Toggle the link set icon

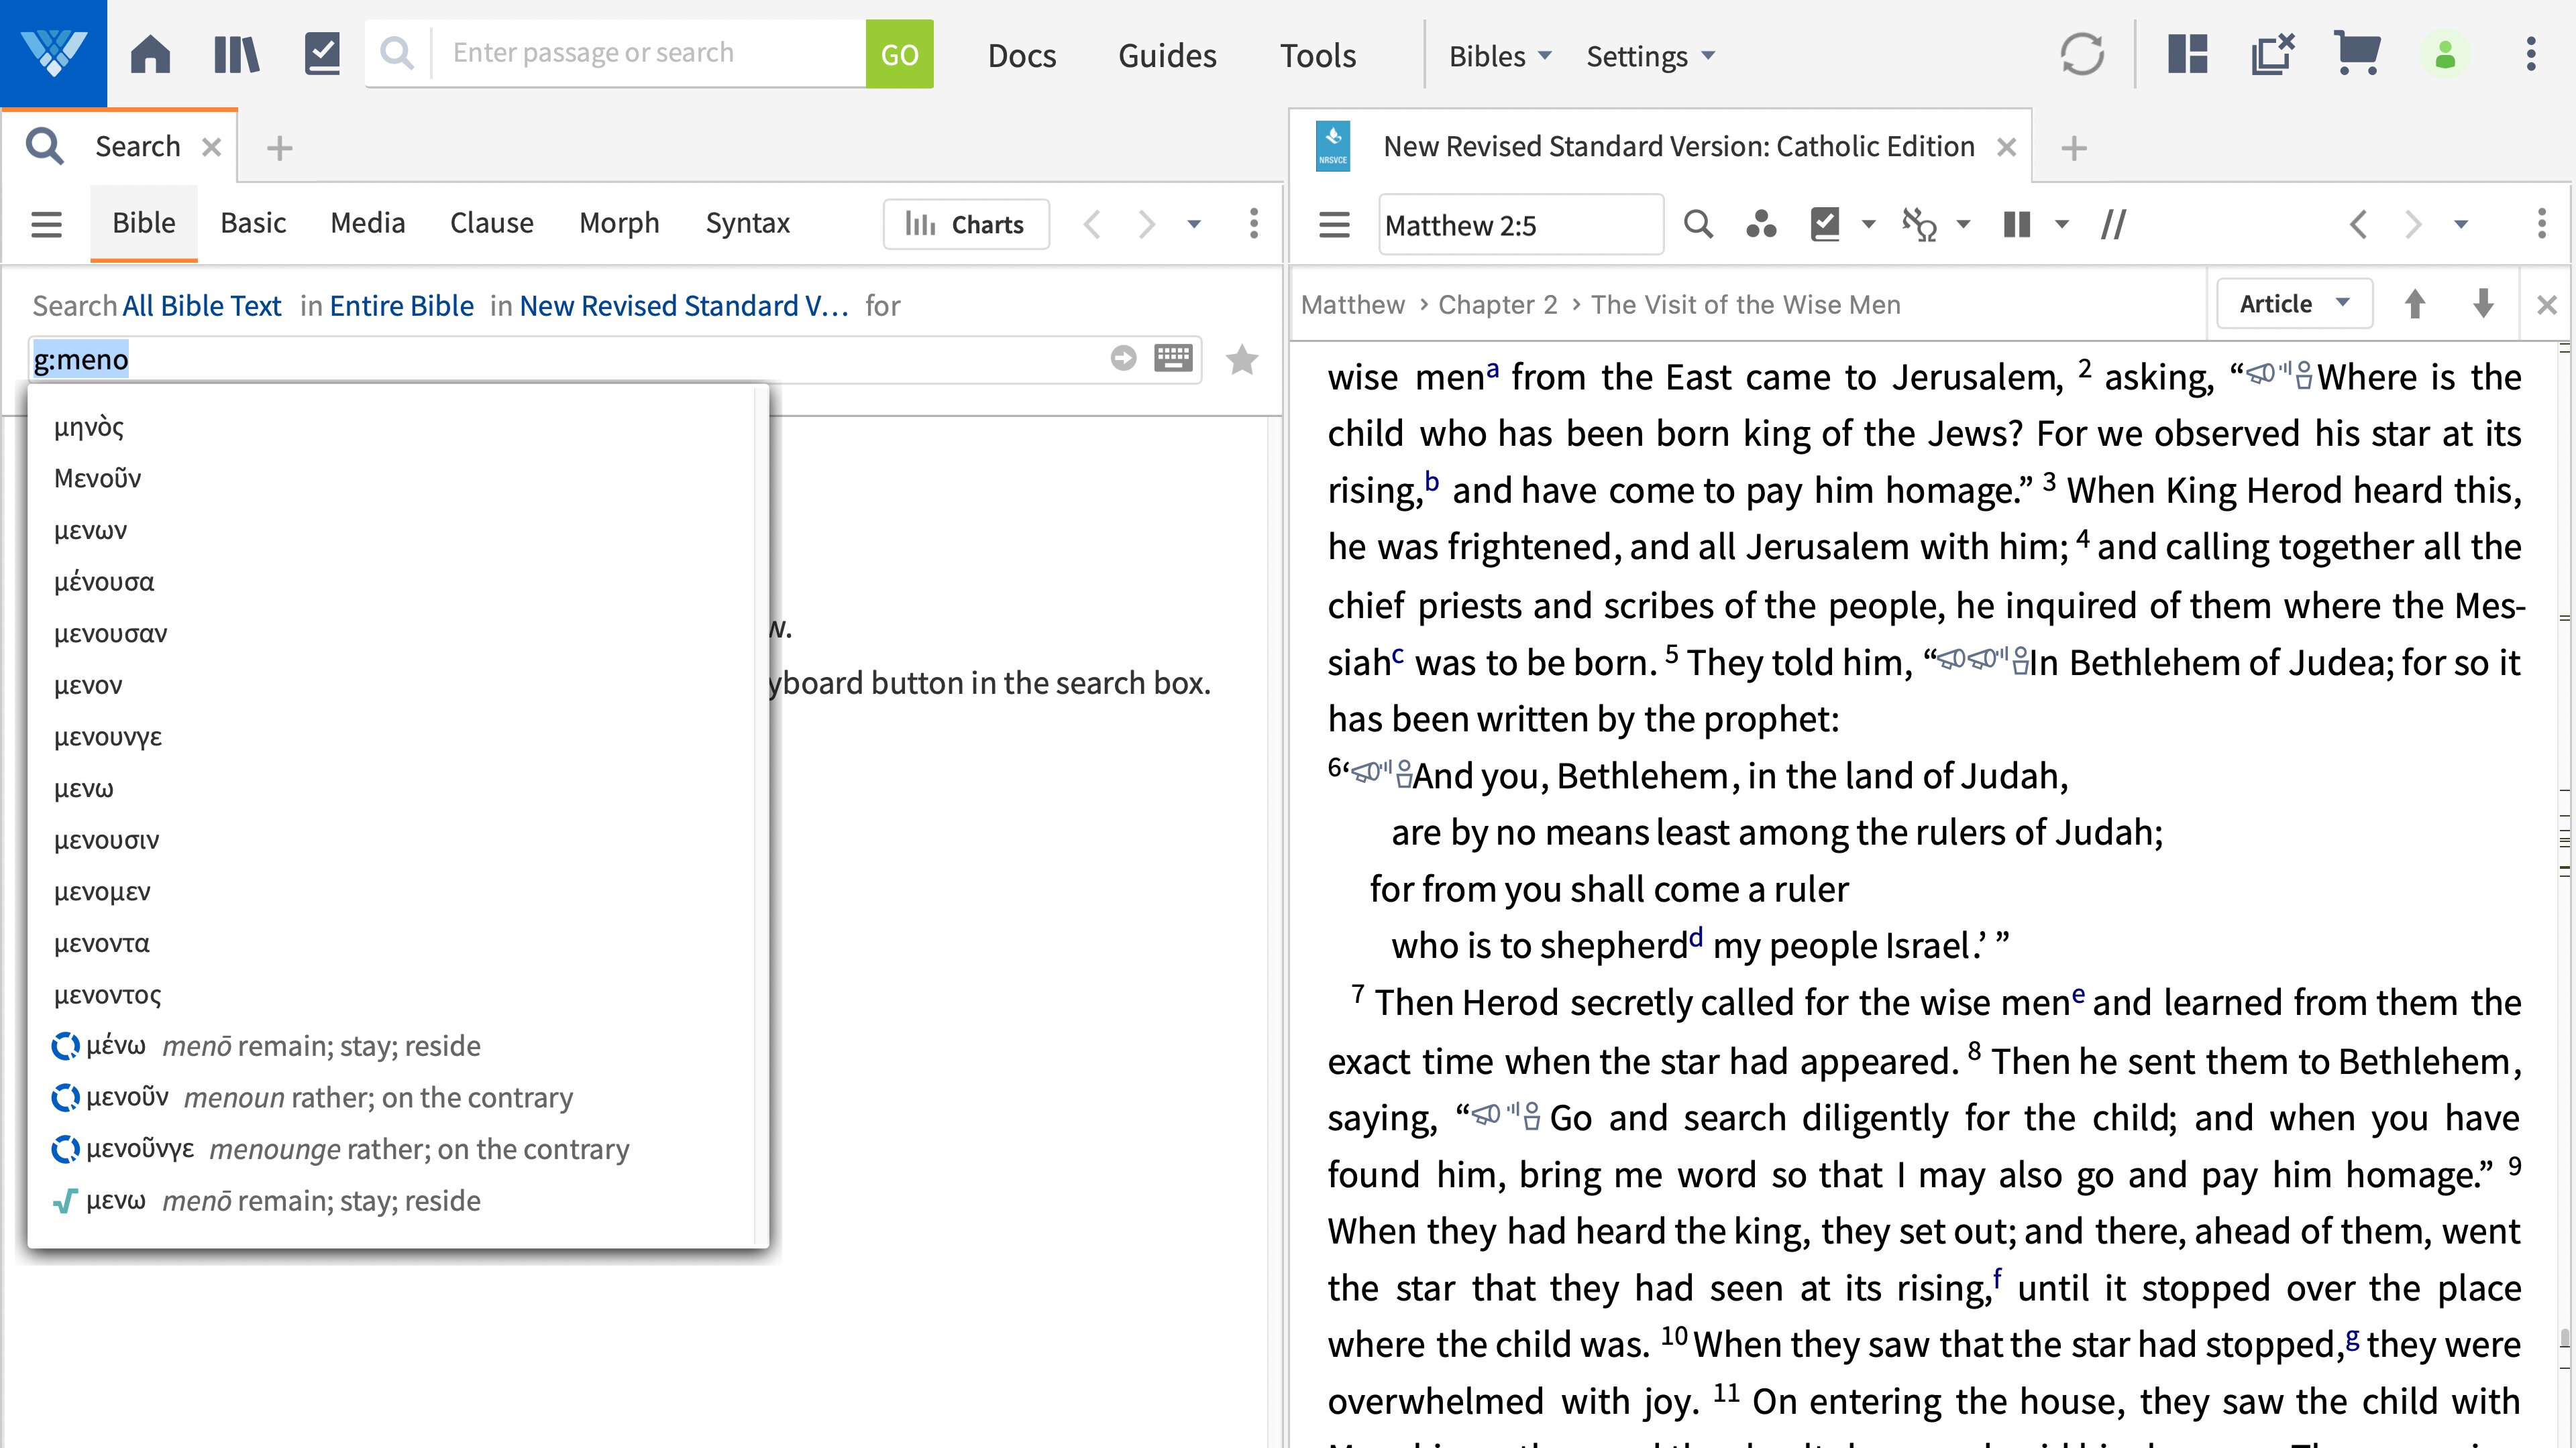click(x=1918, y=225)
